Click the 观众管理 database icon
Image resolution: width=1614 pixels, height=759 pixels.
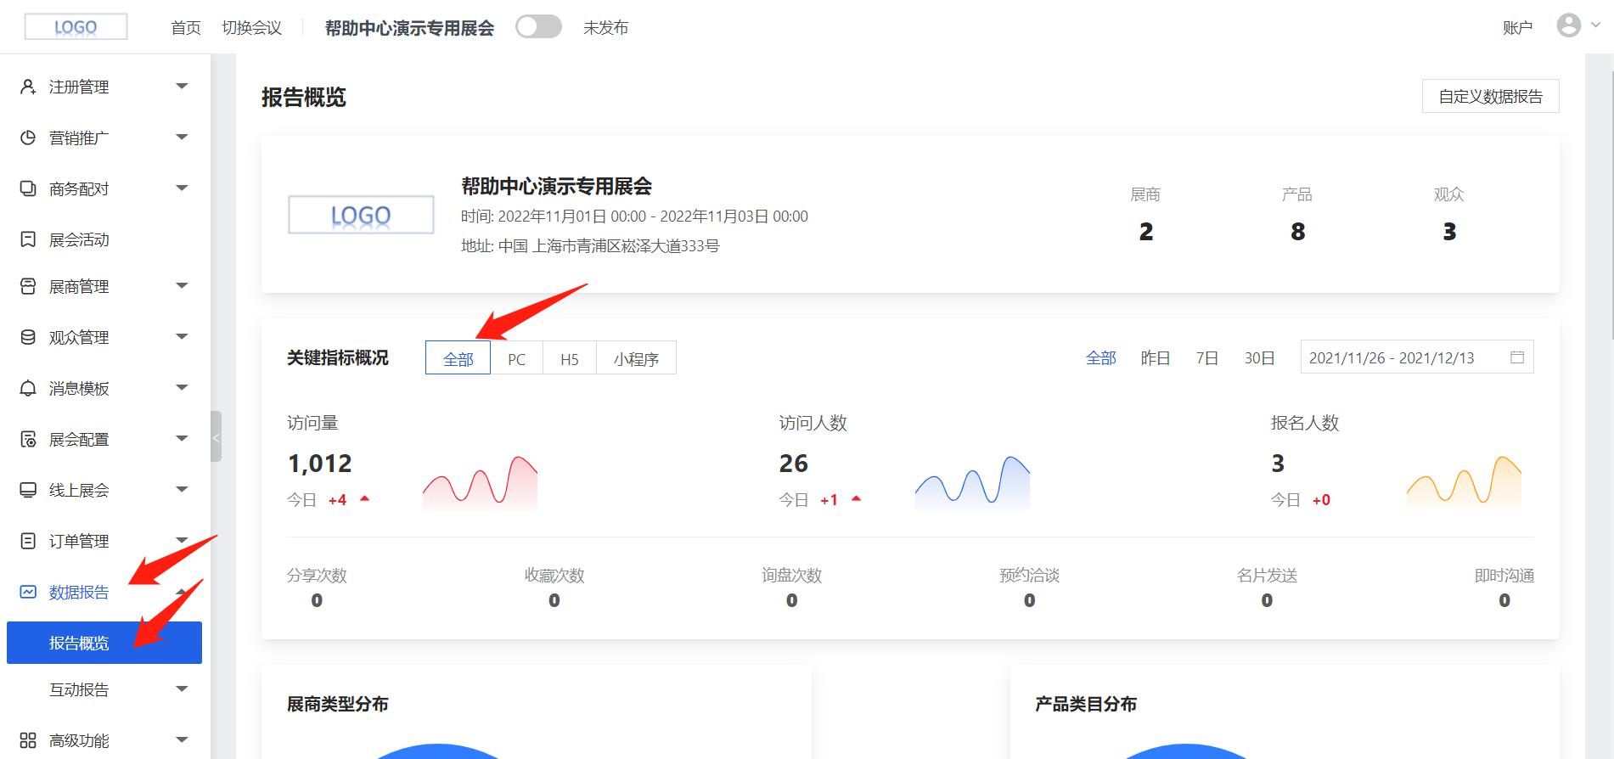coord(28,337)
